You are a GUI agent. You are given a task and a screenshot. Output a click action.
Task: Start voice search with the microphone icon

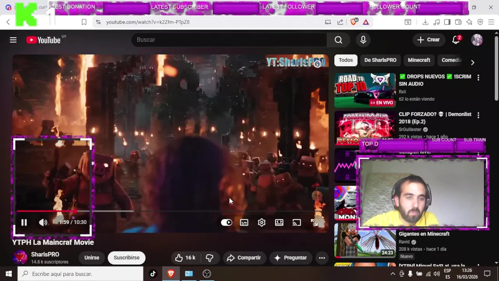(x=363, y=40)
